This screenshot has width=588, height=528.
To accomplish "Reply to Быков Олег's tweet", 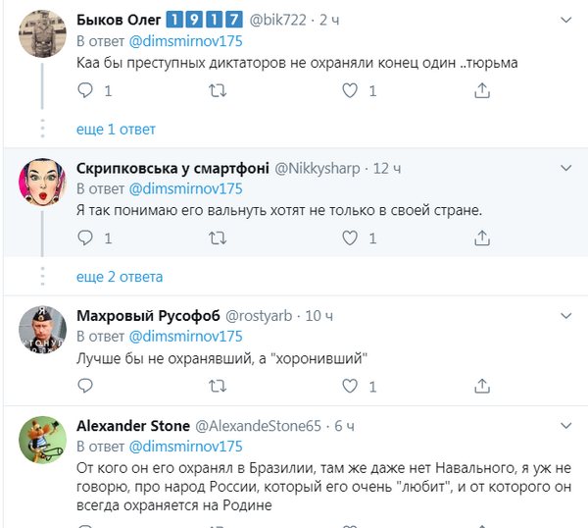I will pos(85,91).
